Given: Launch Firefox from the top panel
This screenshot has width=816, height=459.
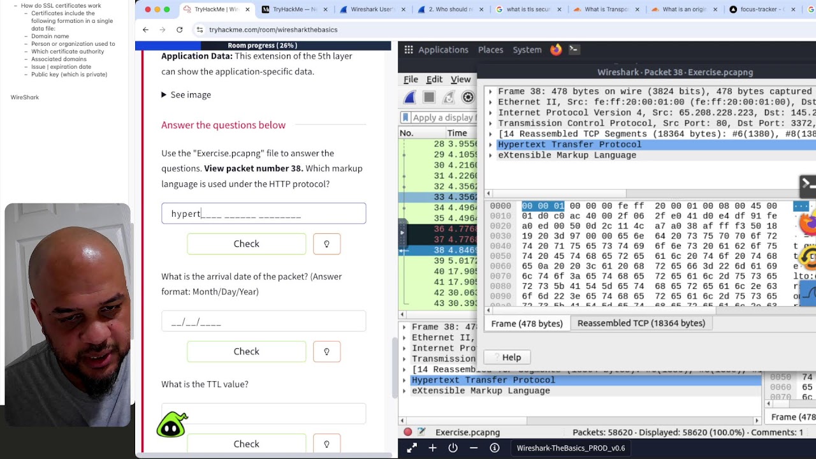Looking at the screenshot, I should point(556,49).
